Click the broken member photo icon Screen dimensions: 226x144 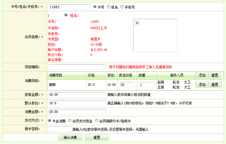pyautogui.click(x=137, y=23)
